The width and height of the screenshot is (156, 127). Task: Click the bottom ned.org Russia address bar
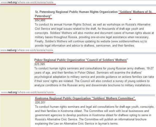[27, 92]
